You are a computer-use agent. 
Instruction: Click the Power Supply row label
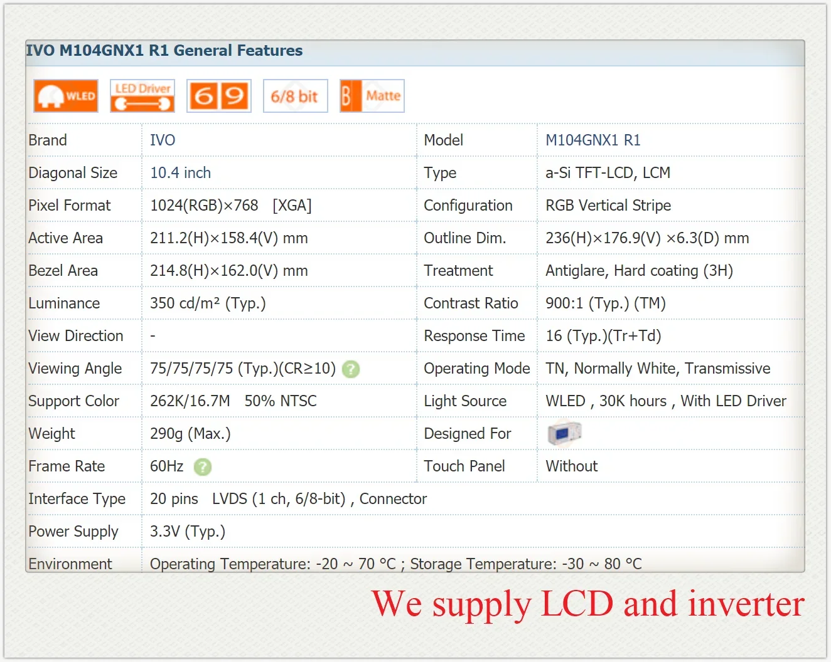click(x=73, y=532)
